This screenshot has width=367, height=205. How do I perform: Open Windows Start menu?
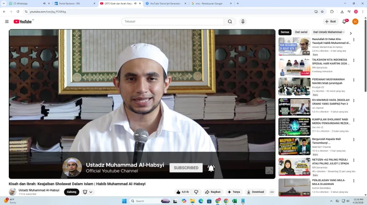[x=124, y=201]
